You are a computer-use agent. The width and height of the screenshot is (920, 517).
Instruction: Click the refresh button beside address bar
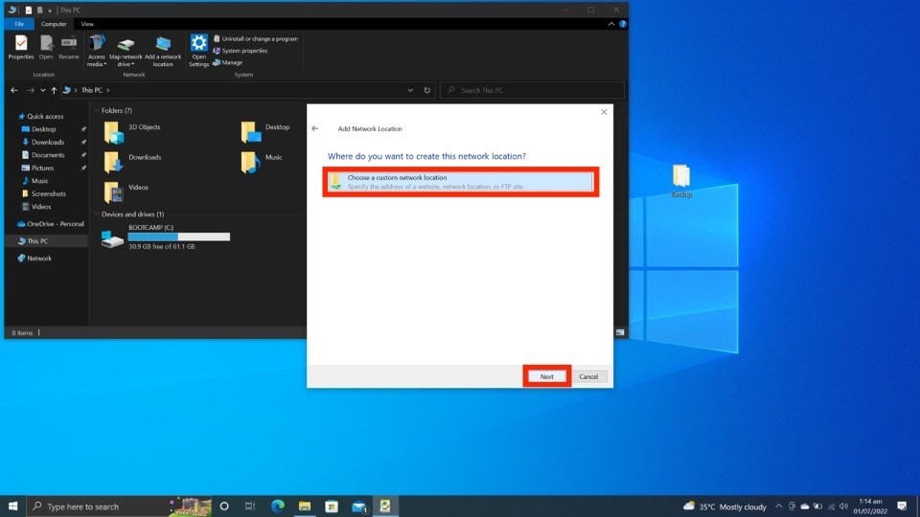[x=427, y=90]
